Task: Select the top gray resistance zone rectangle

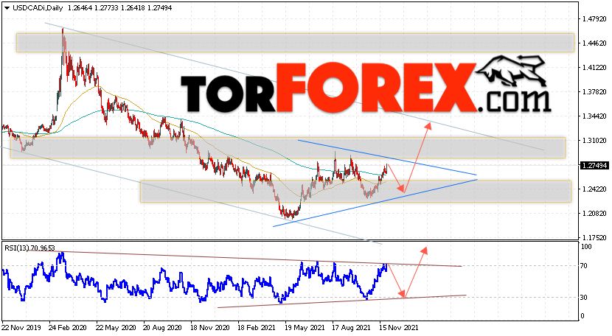Action: [295, 43]
